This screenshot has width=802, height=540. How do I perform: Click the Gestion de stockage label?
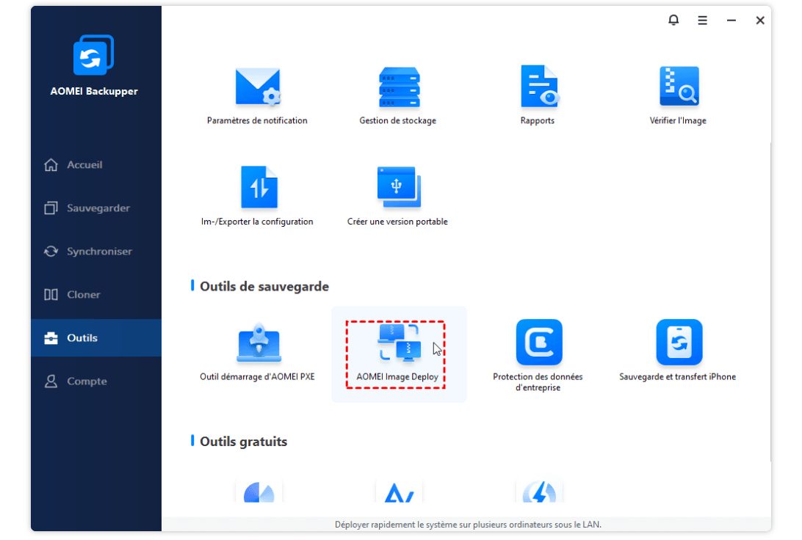click(398, 120)
